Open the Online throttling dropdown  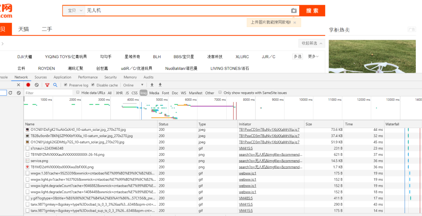134,85
